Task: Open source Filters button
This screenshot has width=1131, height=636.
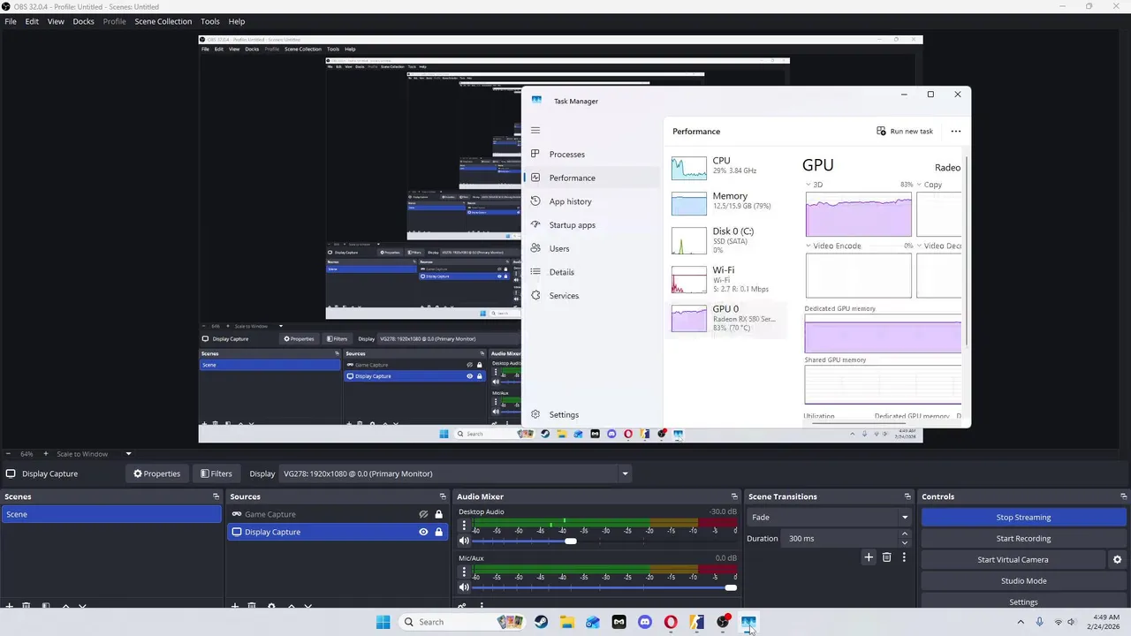Action: coord(216,473)
